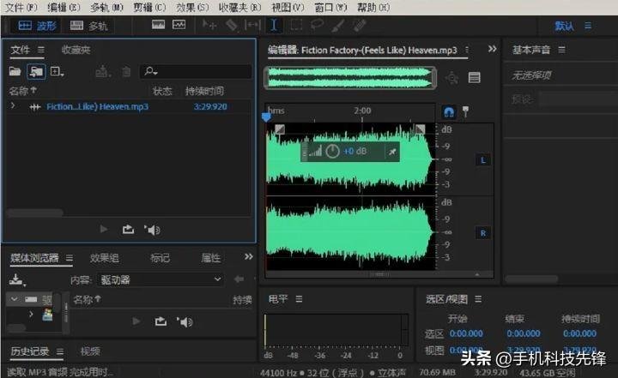This screenshot has width=618, height=378.
Task: Switch to the 收藏夹 tab
Action: coord(76,50)
